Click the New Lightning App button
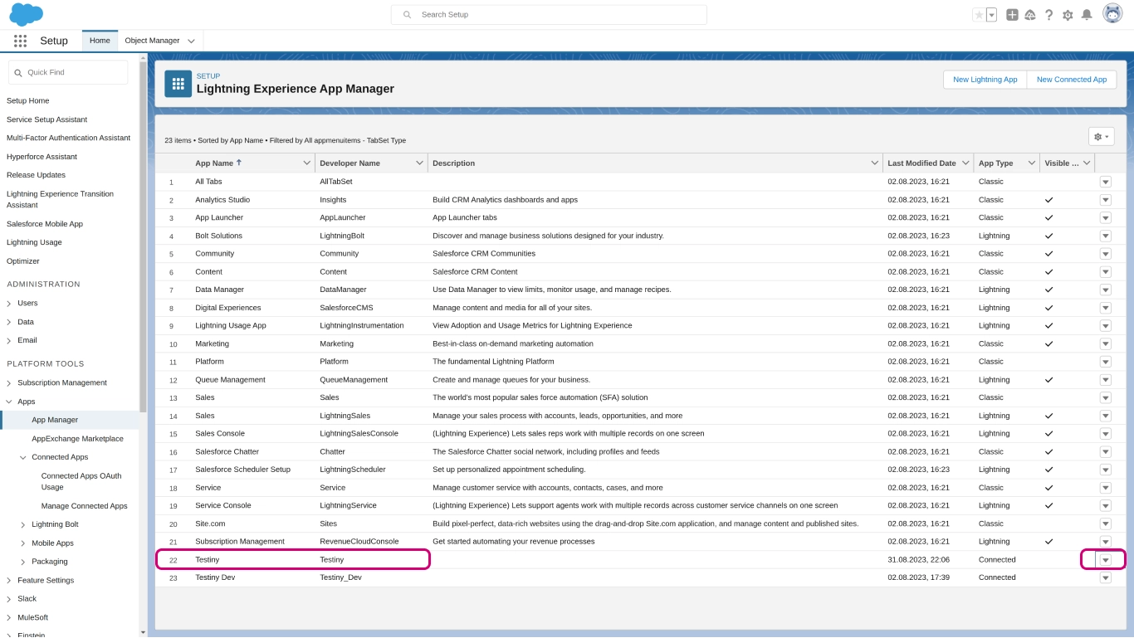Screen dimensions: 1134x638 click(x=985, y=80)
